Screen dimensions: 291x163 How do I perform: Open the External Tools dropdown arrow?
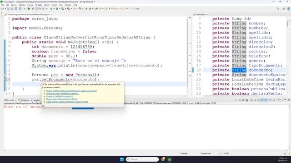point(71,9)
